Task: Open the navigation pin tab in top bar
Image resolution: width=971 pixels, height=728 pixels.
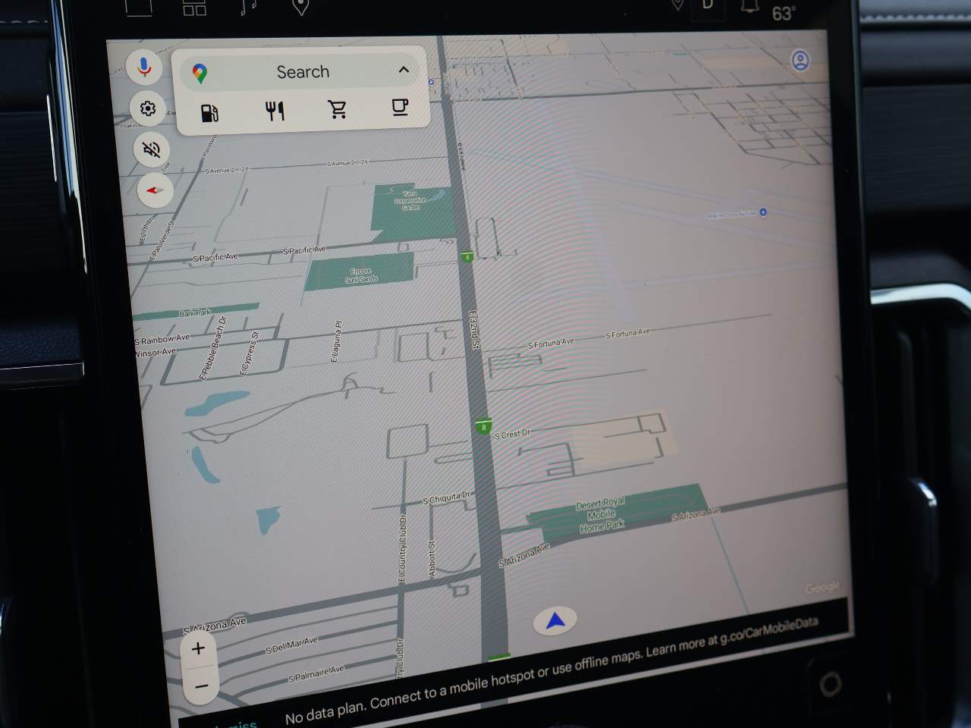Action: [x=300, y=7]
